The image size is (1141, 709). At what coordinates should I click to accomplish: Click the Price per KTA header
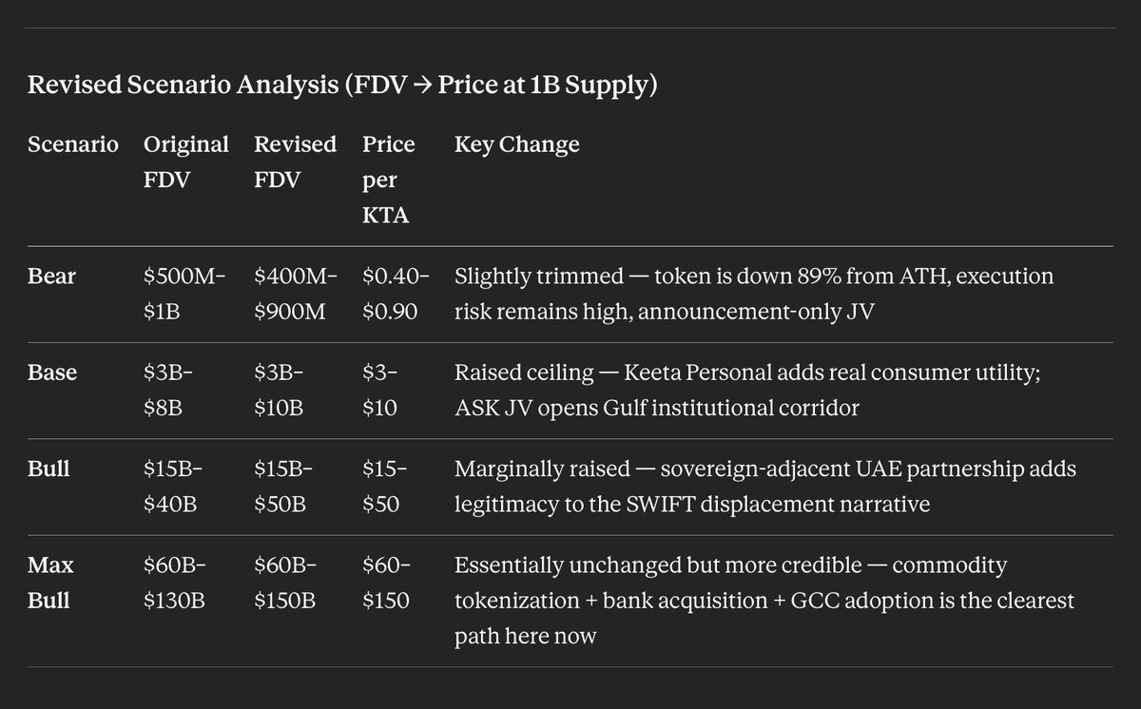pos(388,180)
